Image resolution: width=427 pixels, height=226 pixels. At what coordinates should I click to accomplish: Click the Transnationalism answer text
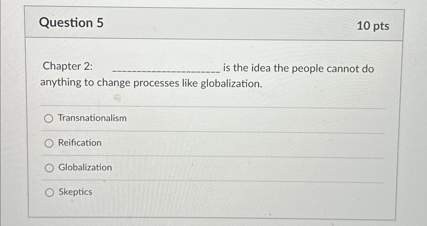[x=92, y=118]
